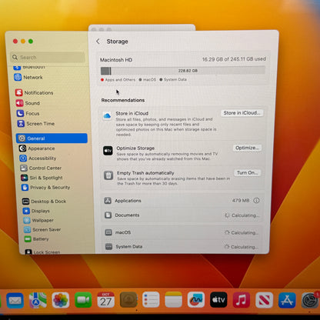
Task: Click the Optimize... button
Action: coord(247,148)
